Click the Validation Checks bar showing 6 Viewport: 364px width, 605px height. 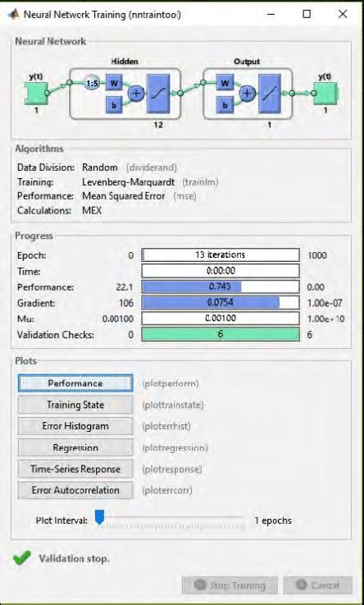point(221,334)
